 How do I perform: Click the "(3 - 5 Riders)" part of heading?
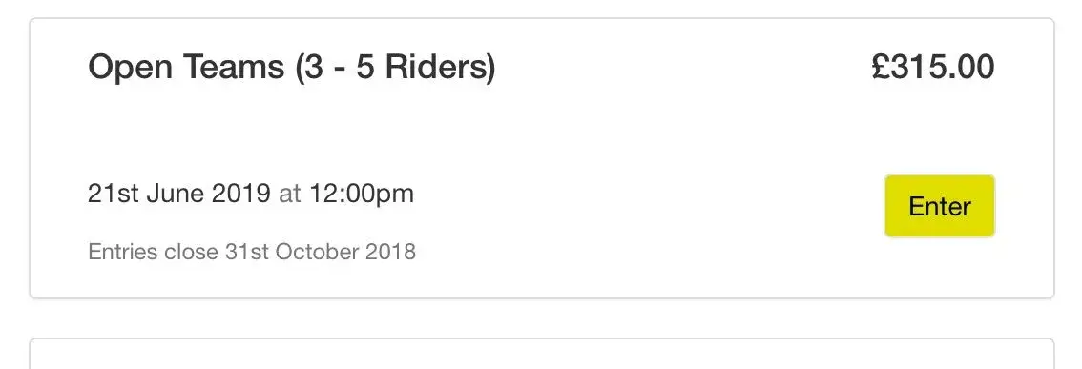pyautogui.click(x=395, y=68)
